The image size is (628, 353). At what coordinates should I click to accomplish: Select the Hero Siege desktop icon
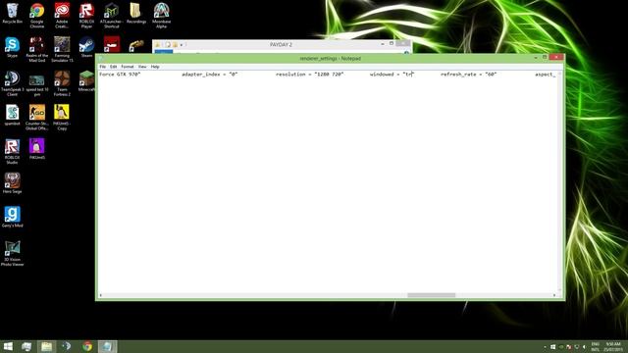[x=12, y=183]
